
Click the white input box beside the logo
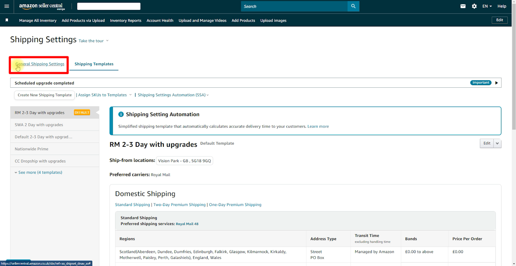pos(109,6)
